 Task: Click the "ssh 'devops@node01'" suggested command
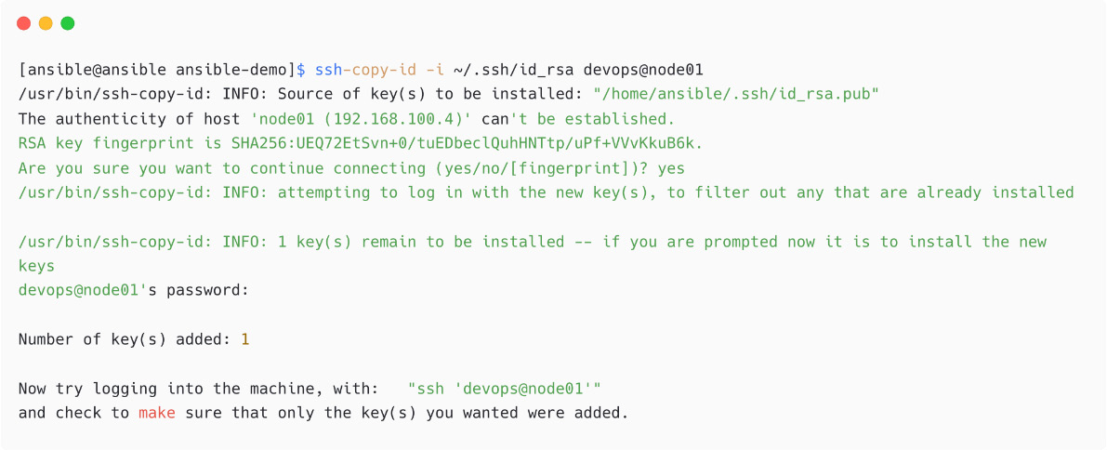tap(505, 389)
